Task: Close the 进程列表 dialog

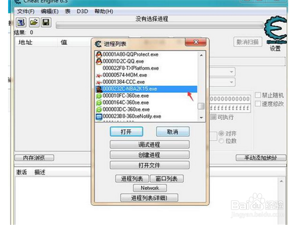Action: [x=196, y=42]
